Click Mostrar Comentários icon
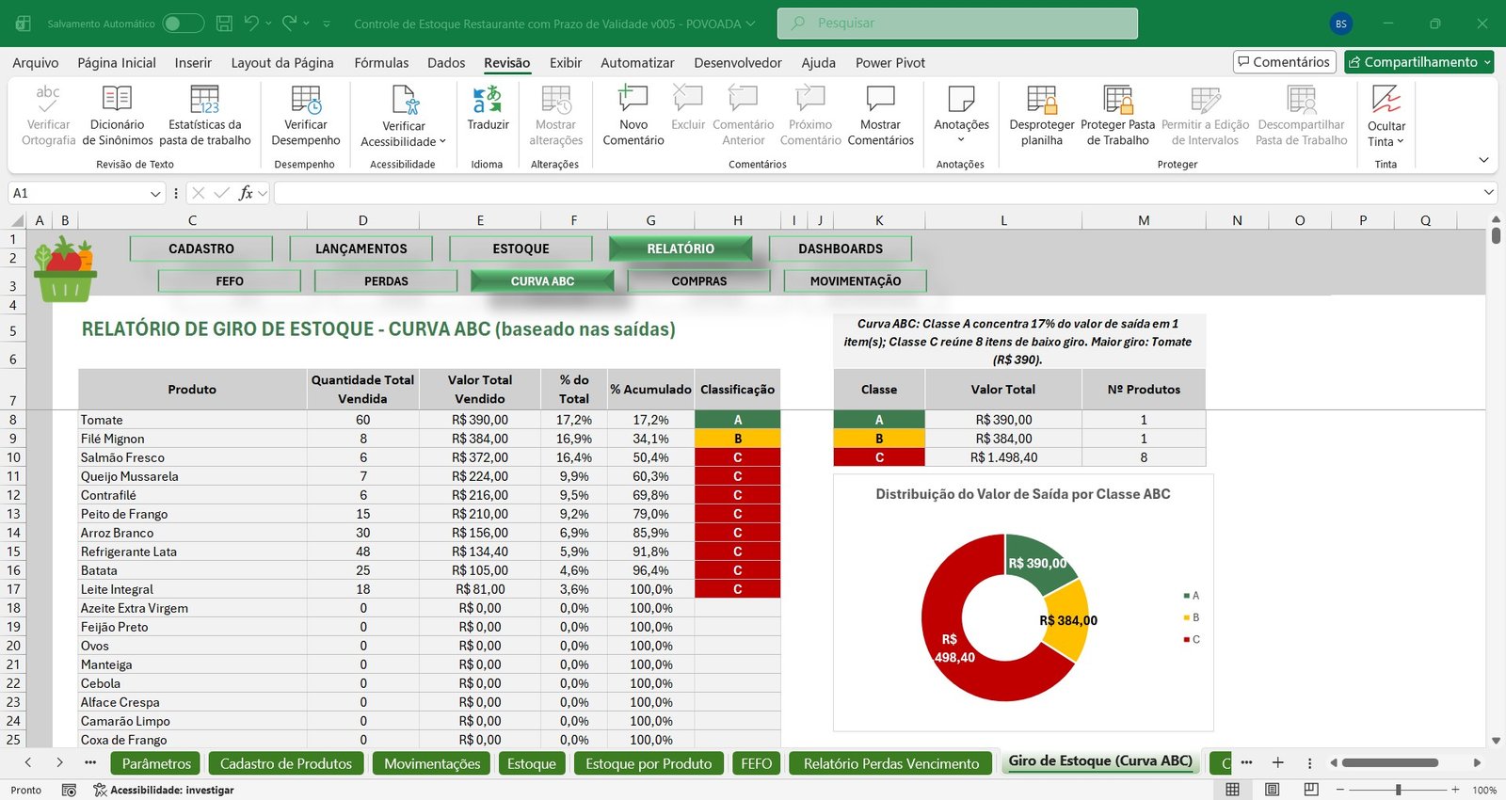This screenshot has height=800, width=1506. (880, 99)
